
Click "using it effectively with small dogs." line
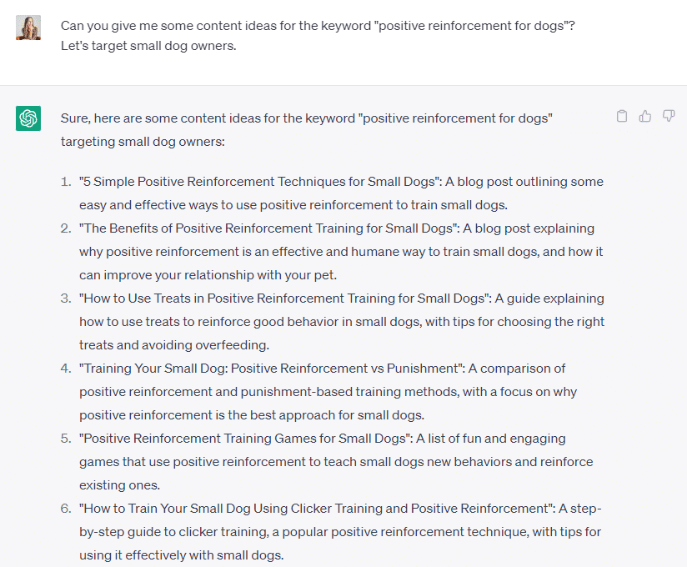coord(182,555)
